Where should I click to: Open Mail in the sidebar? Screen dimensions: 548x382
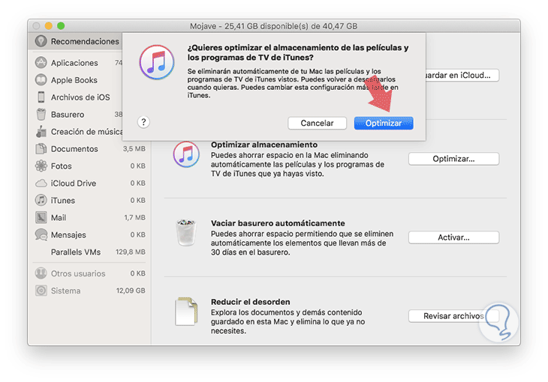(x=89, y=217)
